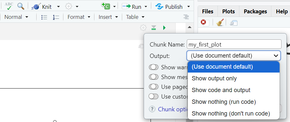Run all chunks above icon
The width and height of the screenshot is (290, 122).
click(x=153, y=28)
